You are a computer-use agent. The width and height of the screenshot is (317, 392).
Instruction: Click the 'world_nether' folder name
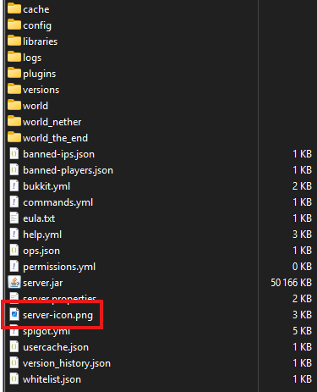[52, 122]
